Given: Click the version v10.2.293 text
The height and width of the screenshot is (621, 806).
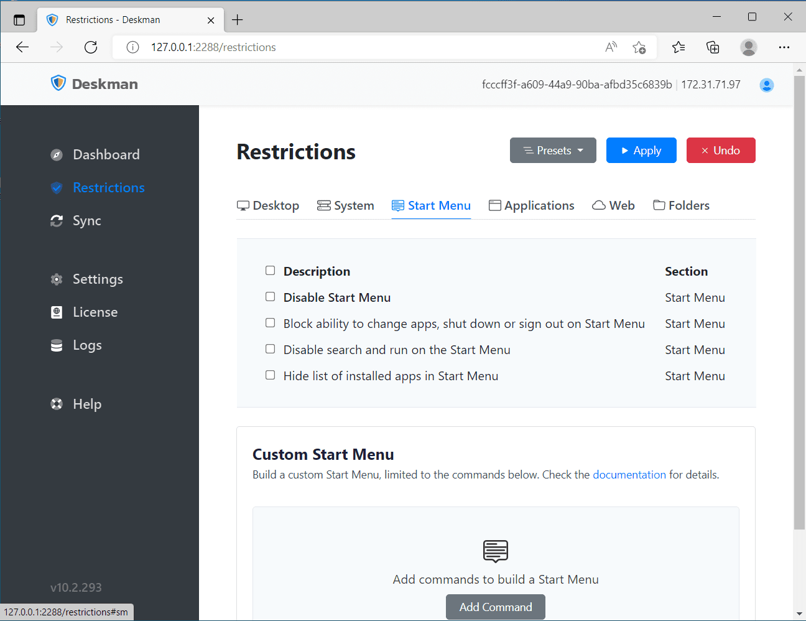Looking at the screenshot, I should [x=76, y=587].
